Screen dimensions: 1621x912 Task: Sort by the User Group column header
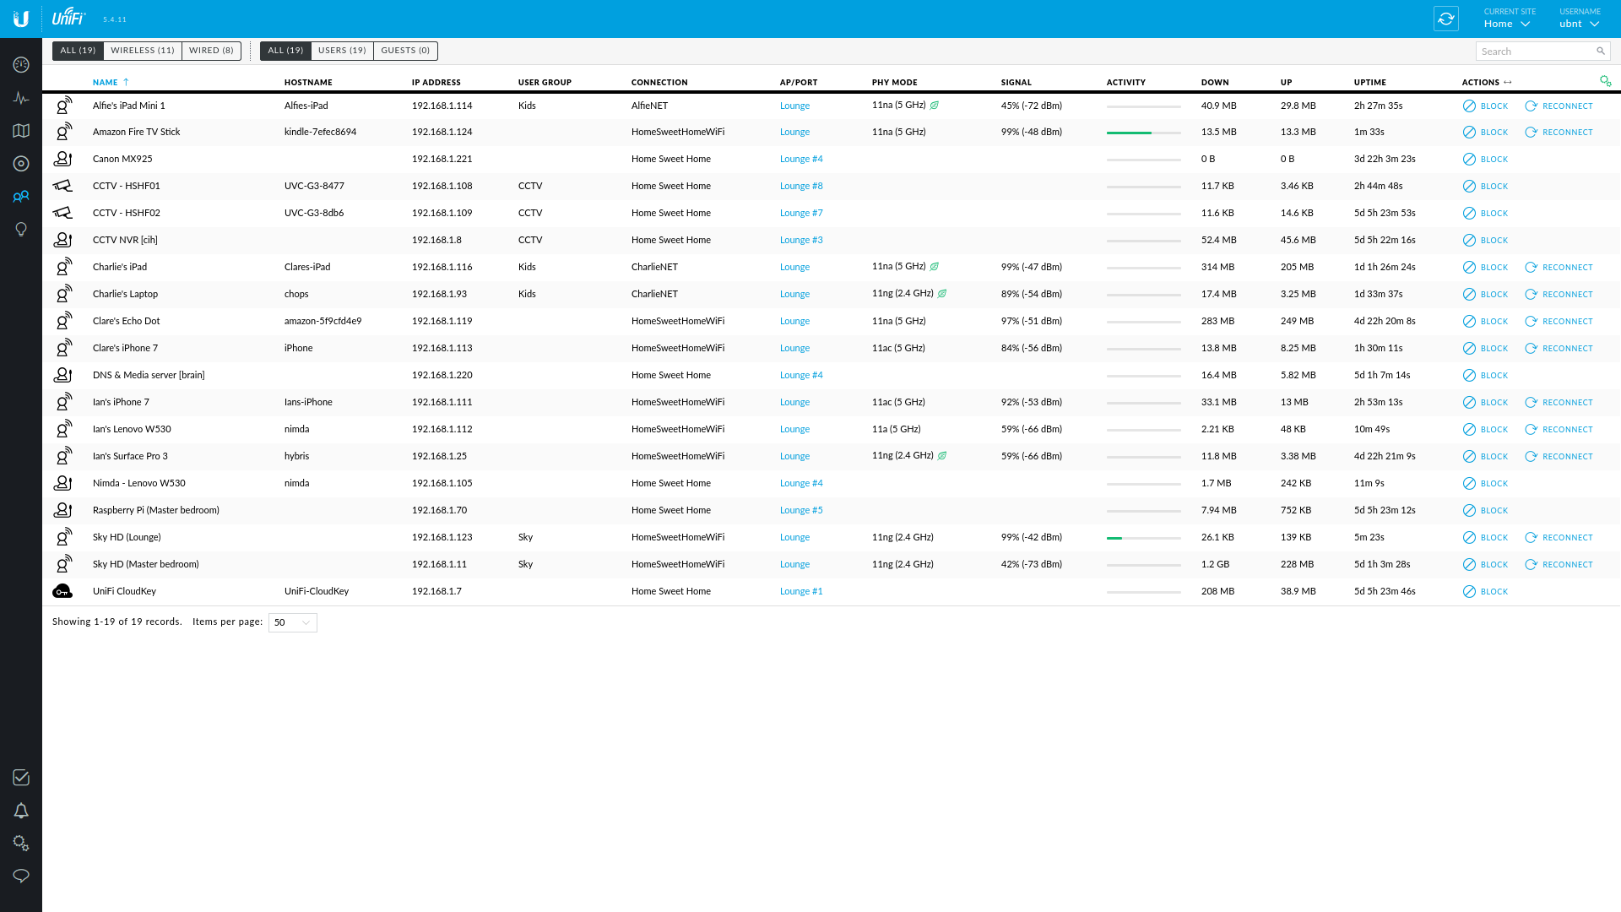545,82
